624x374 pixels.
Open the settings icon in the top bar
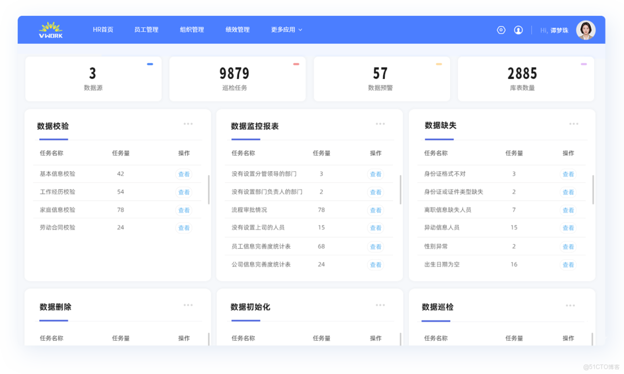(501, 29)
